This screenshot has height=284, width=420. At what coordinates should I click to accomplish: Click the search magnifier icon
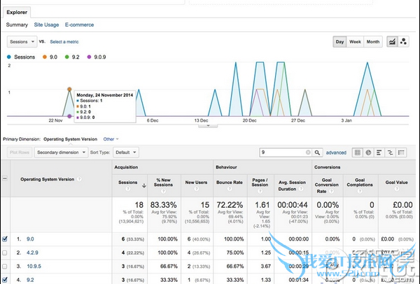316,152
